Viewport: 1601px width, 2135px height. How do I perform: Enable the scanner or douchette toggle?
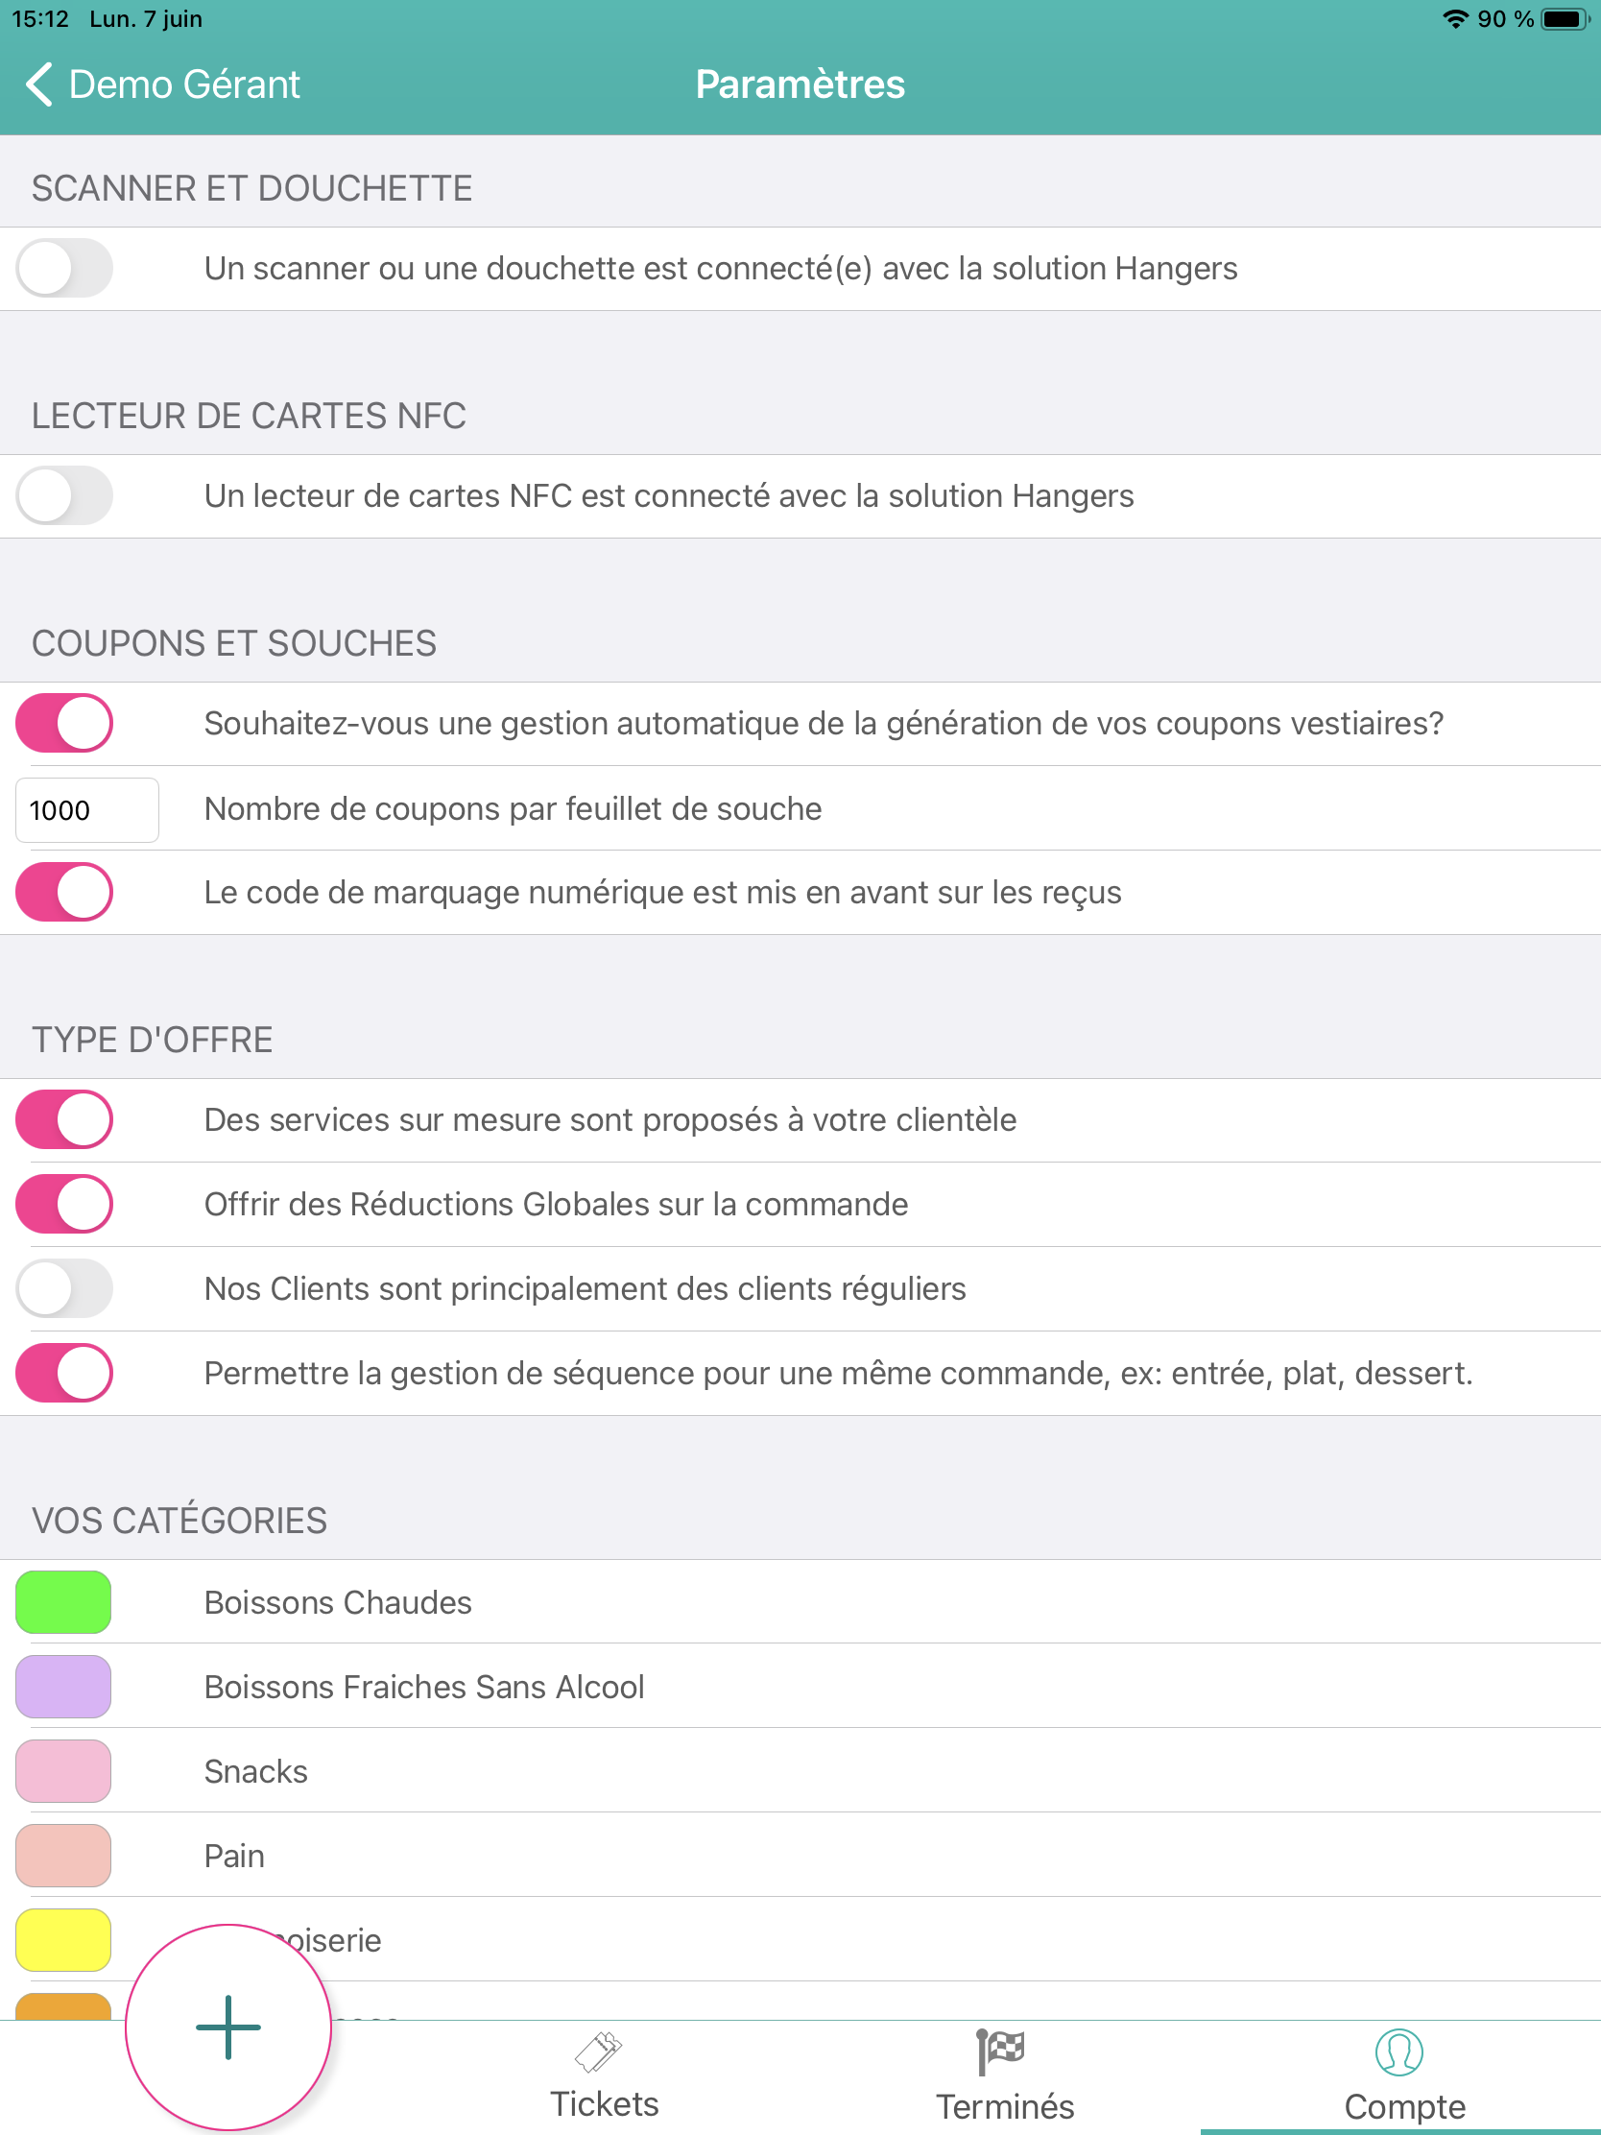[x=64, y=269]
